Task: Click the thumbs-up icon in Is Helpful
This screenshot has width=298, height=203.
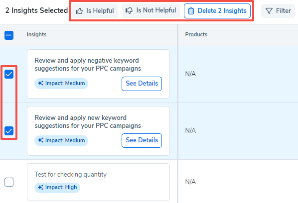Action: point(79,11)
